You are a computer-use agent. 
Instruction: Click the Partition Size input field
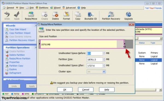(95, 60)
